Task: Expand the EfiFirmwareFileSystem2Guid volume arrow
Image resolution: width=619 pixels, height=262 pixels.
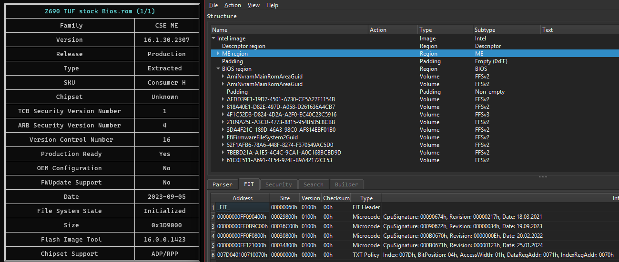Action: (223, 137)
